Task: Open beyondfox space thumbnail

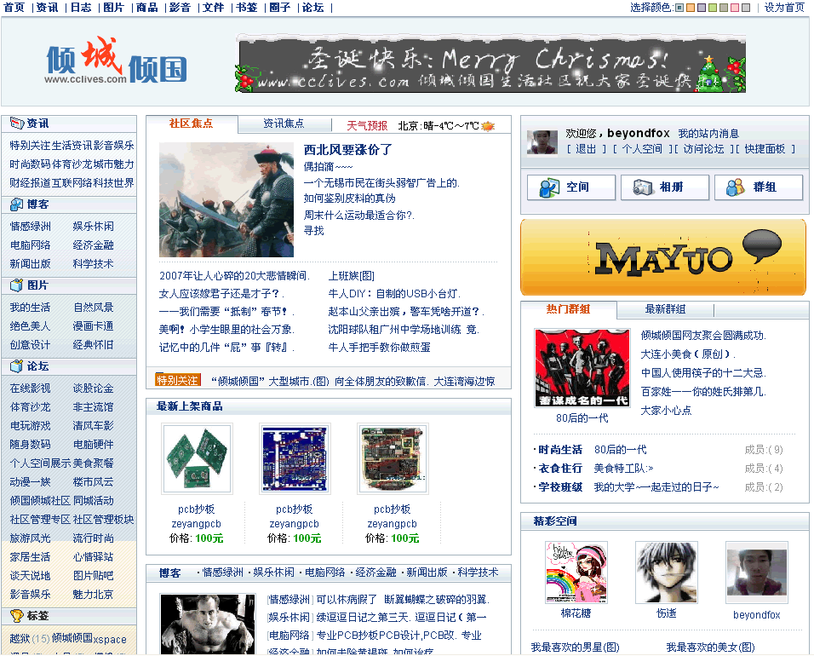Action: [757, 573]
